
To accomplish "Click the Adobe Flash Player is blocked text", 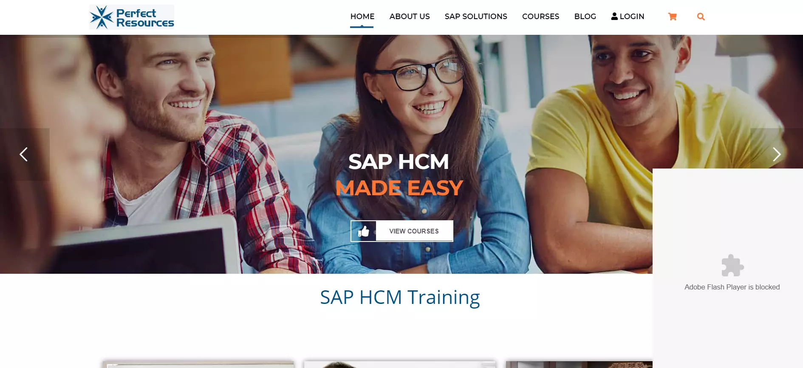I will point(732,287).
